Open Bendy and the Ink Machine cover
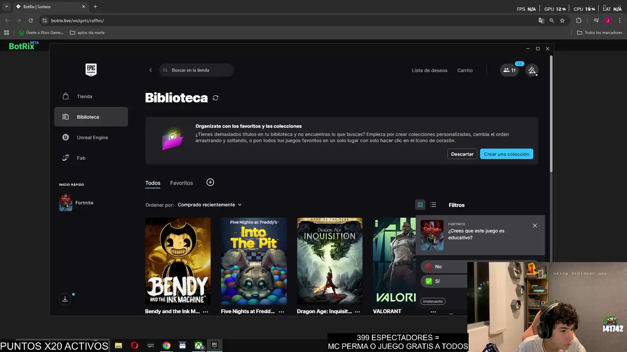Screen dimensions: 627x352 178,261
